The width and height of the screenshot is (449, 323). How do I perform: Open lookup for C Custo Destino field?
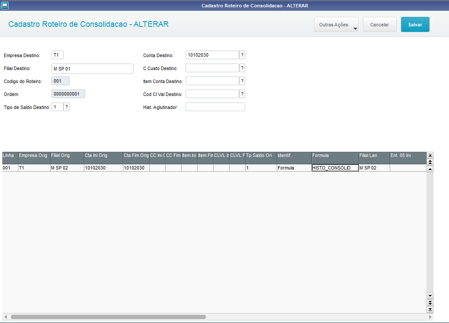242,68
